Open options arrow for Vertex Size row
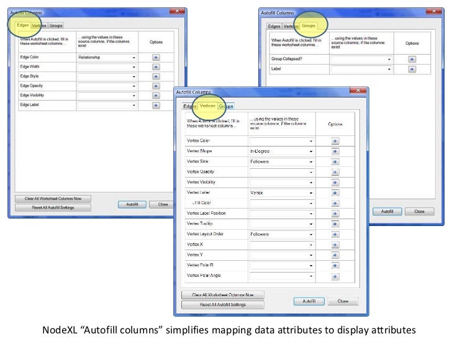Viewport: 452px width, 339px height. coord(335,161)
